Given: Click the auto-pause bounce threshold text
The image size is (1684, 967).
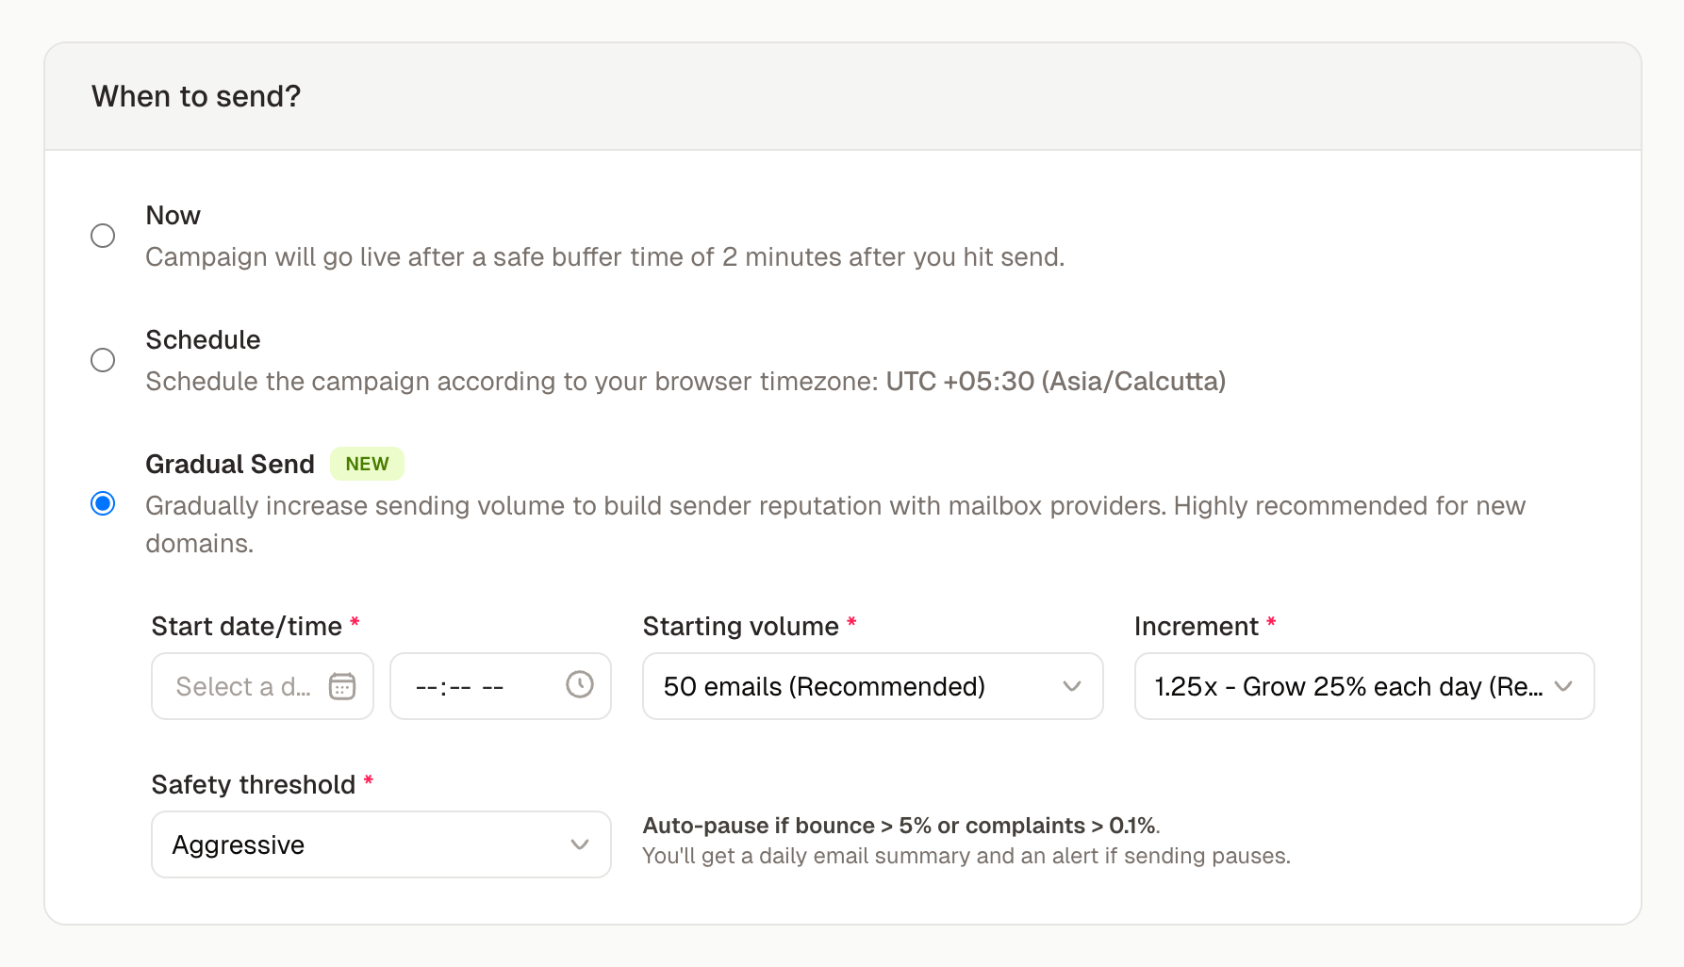Looking at the screenshot, I should coord(900,826).
